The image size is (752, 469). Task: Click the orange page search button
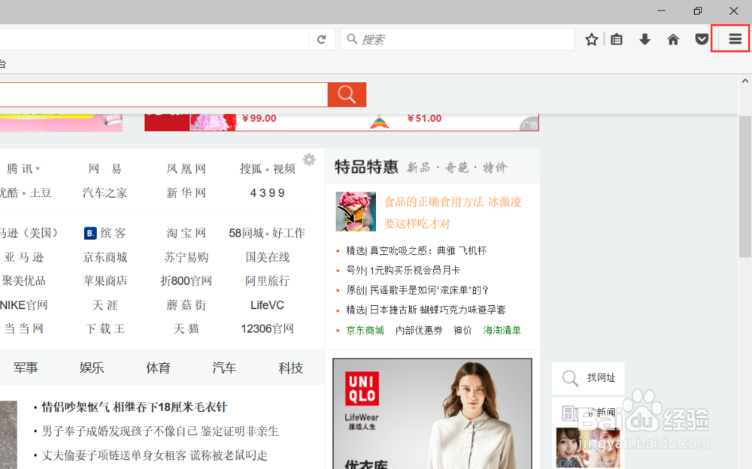[x=347, y=95]
